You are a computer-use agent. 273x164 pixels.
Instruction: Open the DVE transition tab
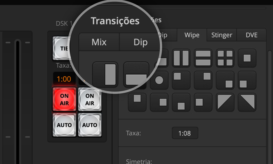click(251, 35)
